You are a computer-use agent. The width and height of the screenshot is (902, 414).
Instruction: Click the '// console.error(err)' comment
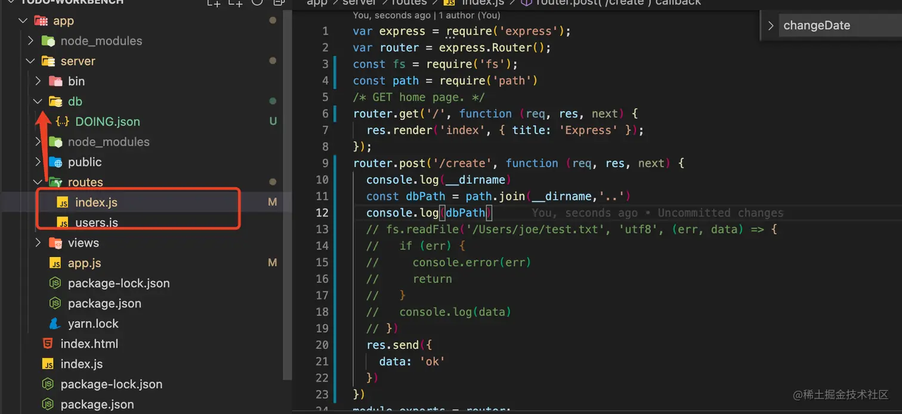449,262
